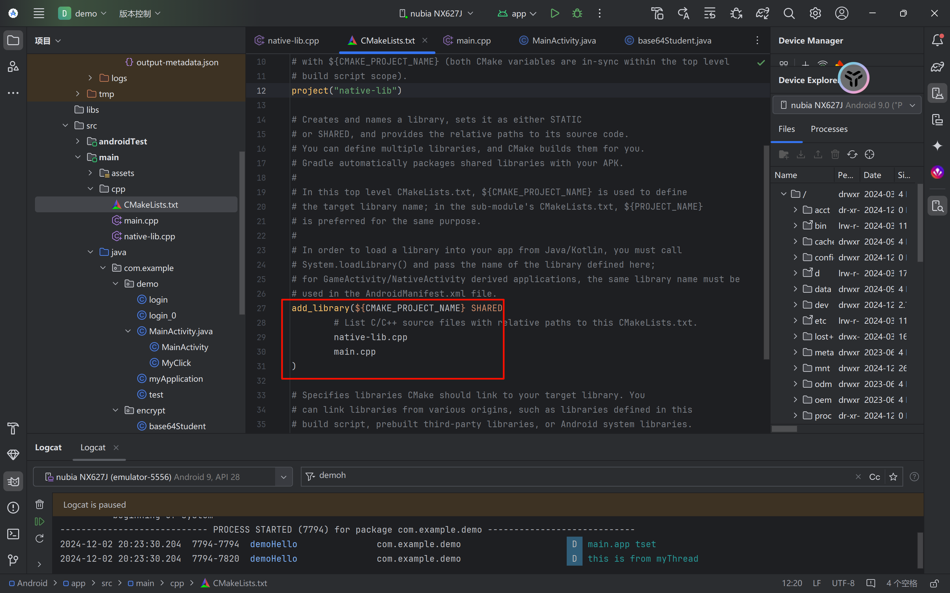
Task: Collapse the cpp folder in the project tree
Action: (90, 189)
